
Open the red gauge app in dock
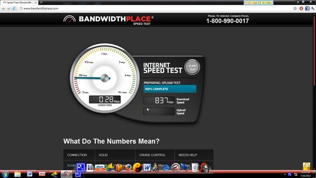click(x=176, y=168)
